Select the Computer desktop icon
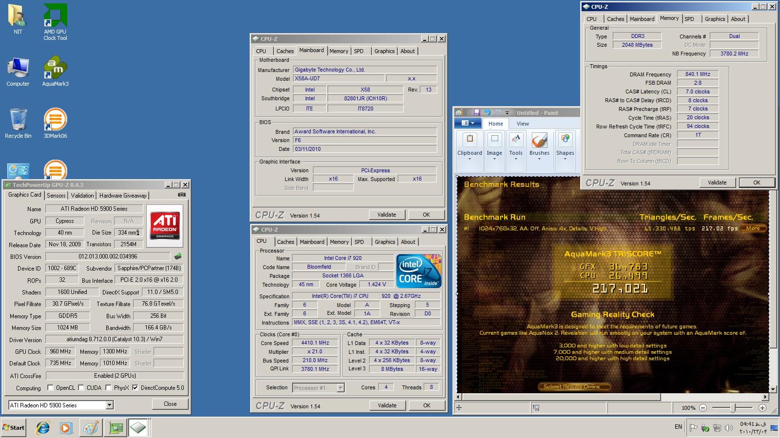This screenshot has height=438, width=780. pos(18,72)
